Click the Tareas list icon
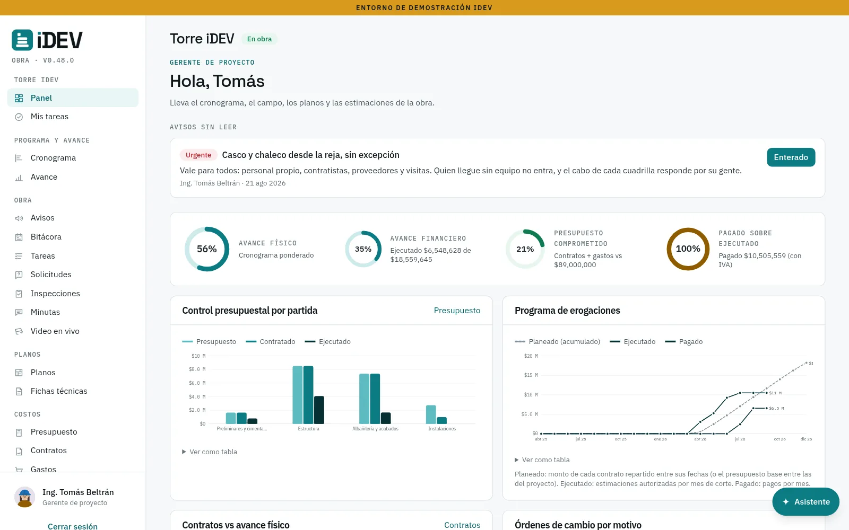 pyautogui.click(x=19, y=256)
